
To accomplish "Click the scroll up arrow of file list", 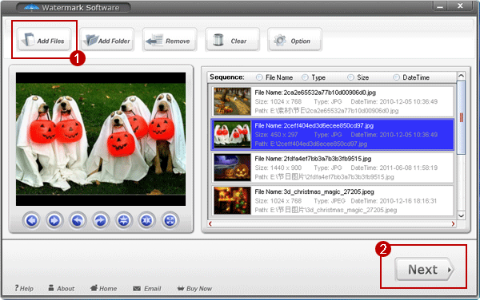I will click(461, 76).
